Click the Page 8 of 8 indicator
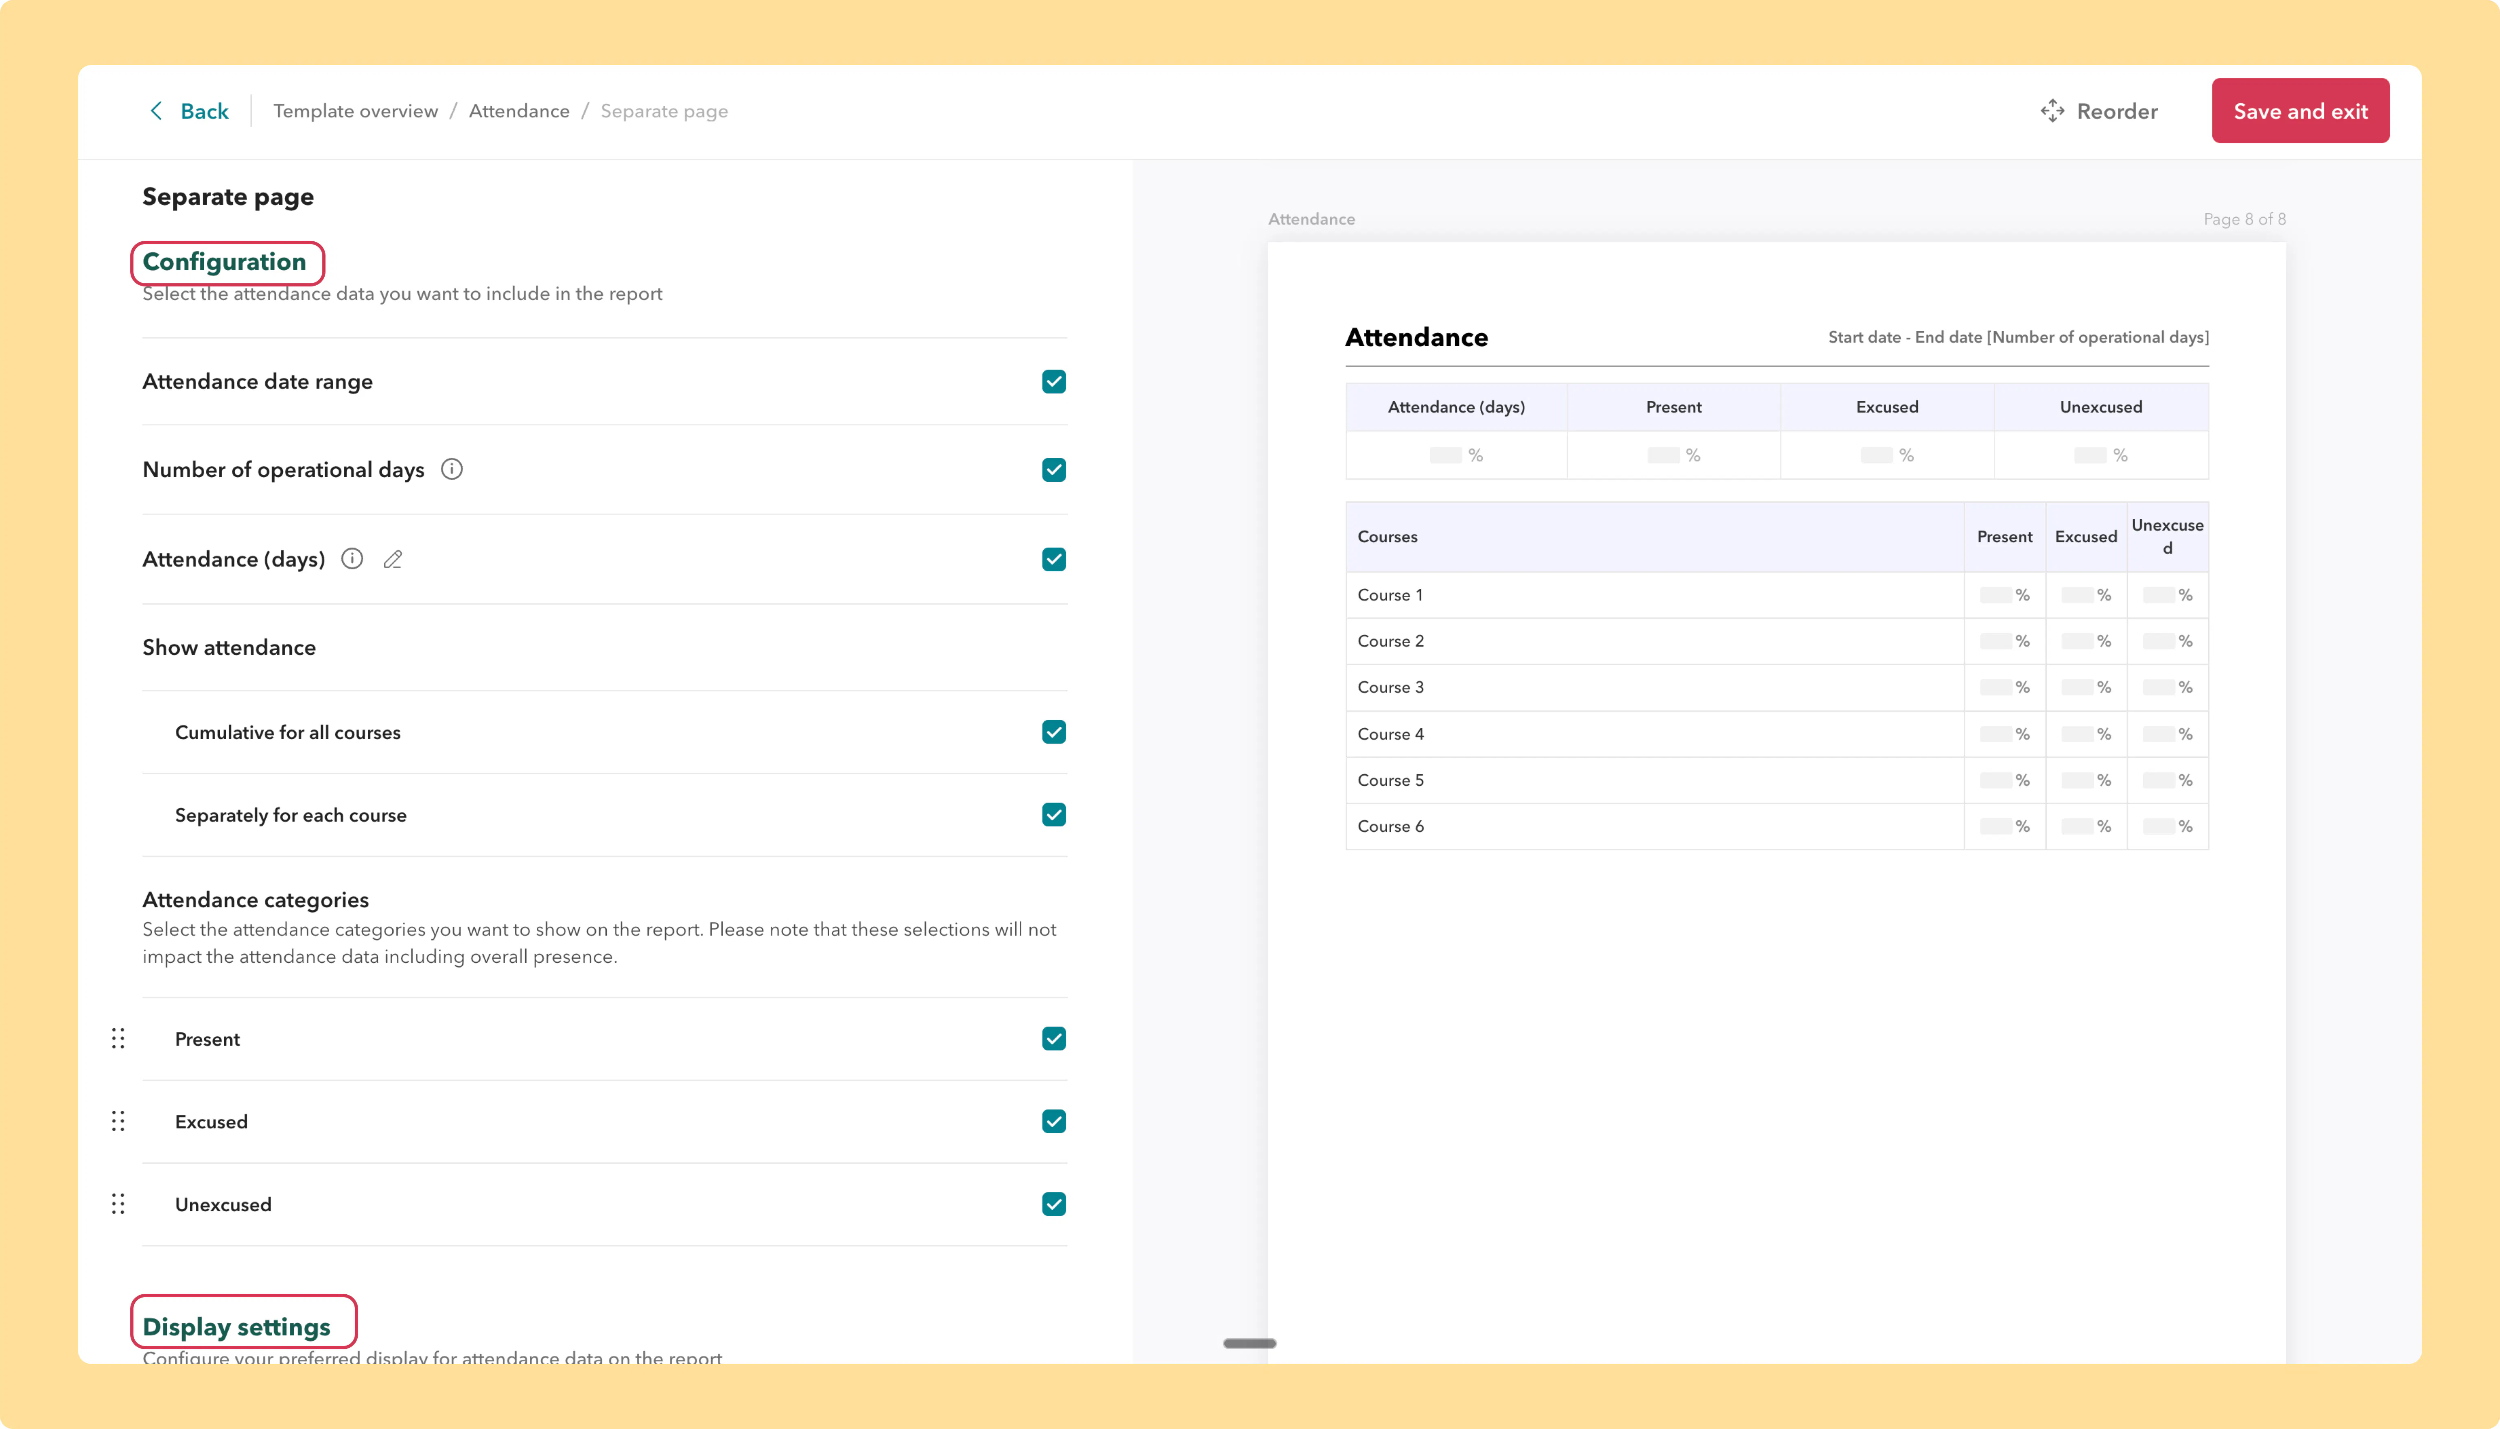The height and width of the screenshot is (1429, 2500). 2245,219
